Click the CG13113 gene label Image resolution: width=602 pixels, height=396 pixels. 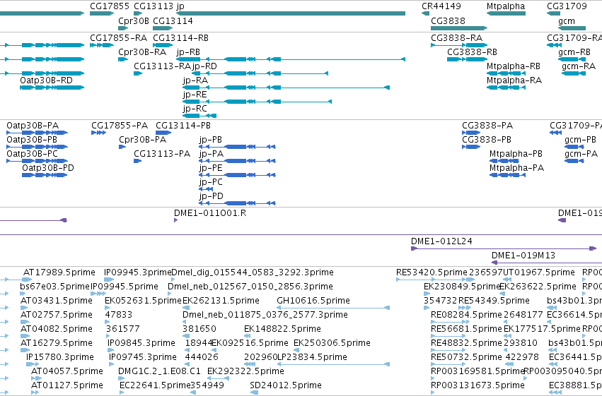pos(154,6)
